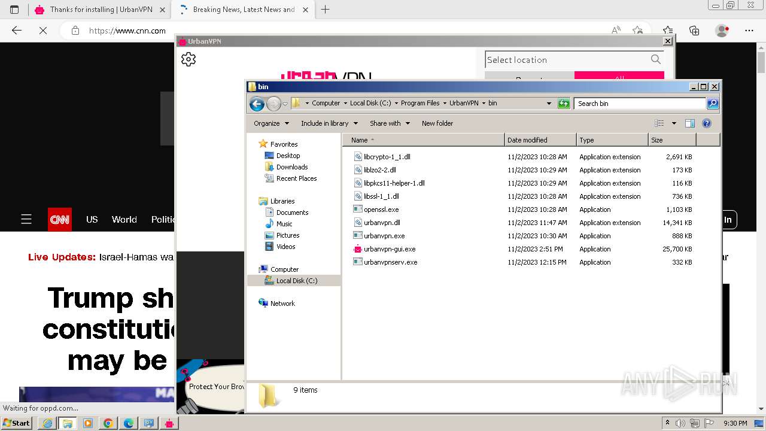Click the CNN logo

click(60, 220)
